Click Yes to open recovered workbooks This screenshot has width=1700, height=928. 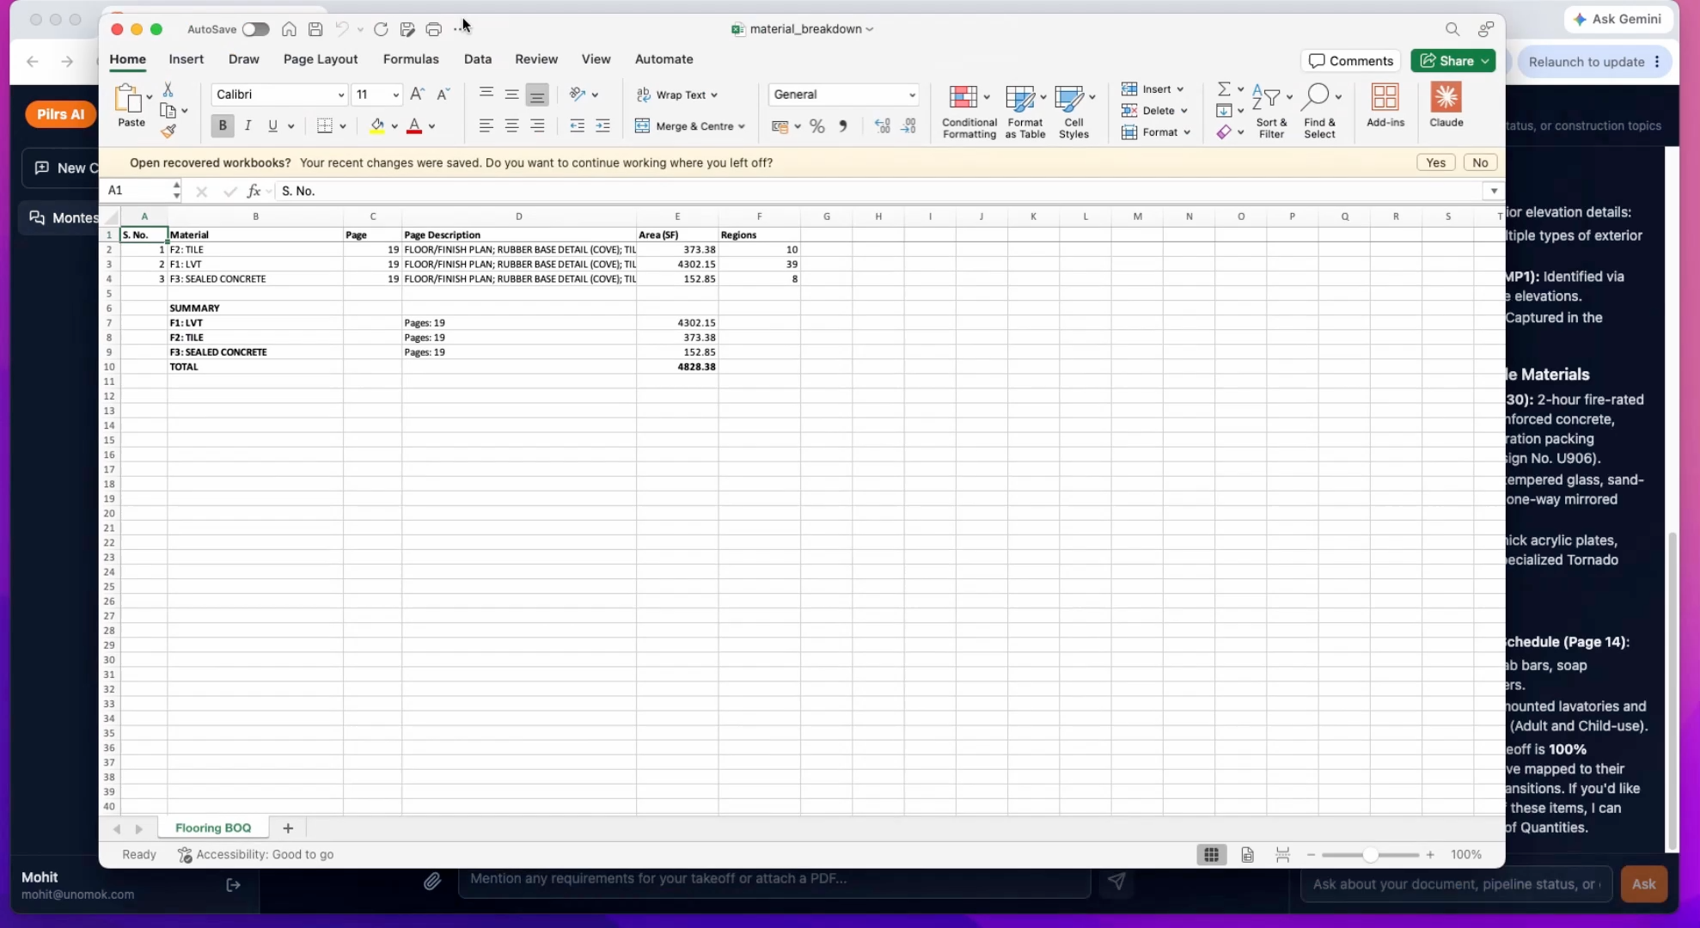coord(1435,162)
